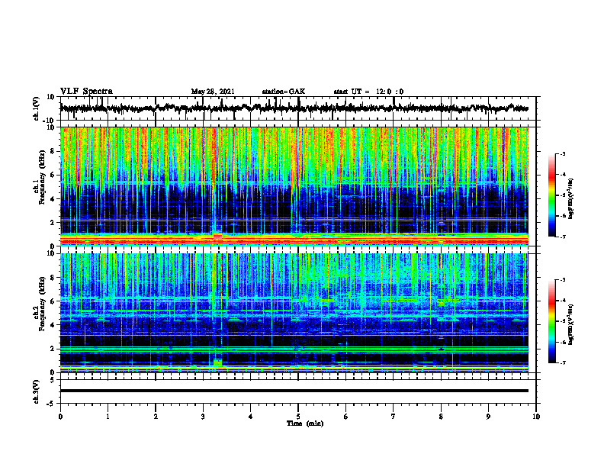Click the ch.1 spectrogram color bar
Viewport: 604px width, 467px height.
[x=552, y=195]
